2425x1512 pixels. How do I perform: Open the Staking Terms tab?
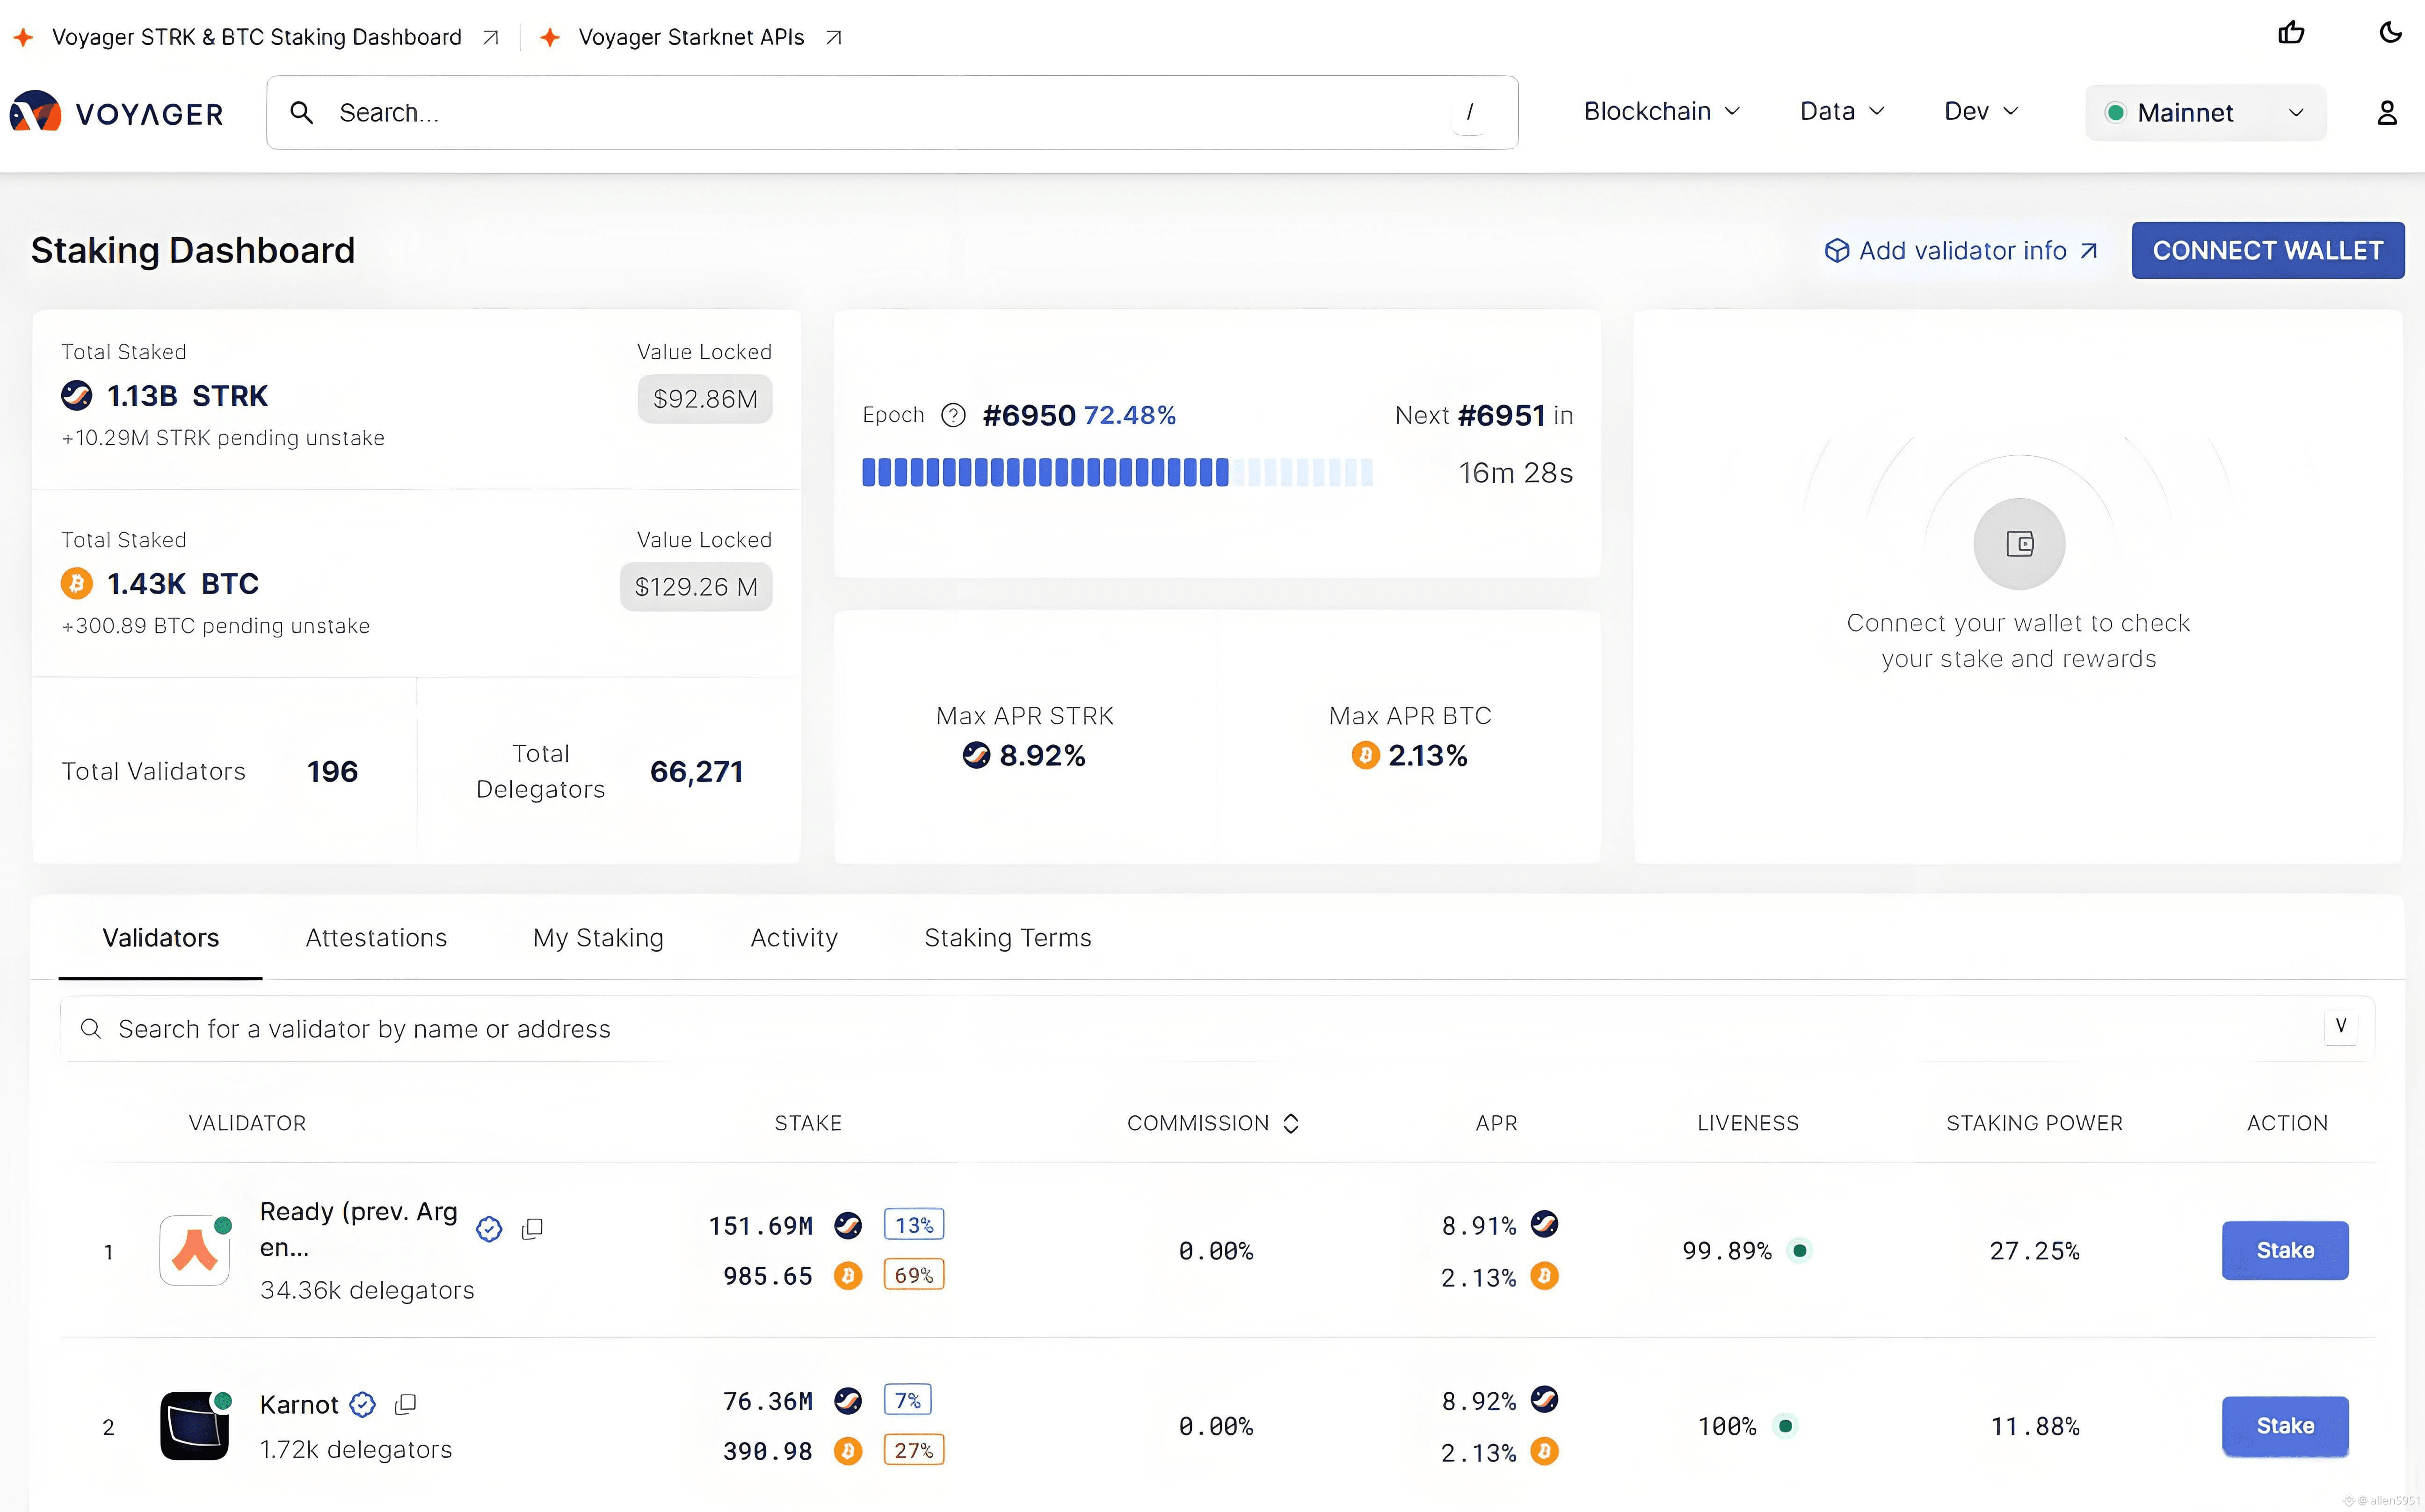coord(1007,938)
